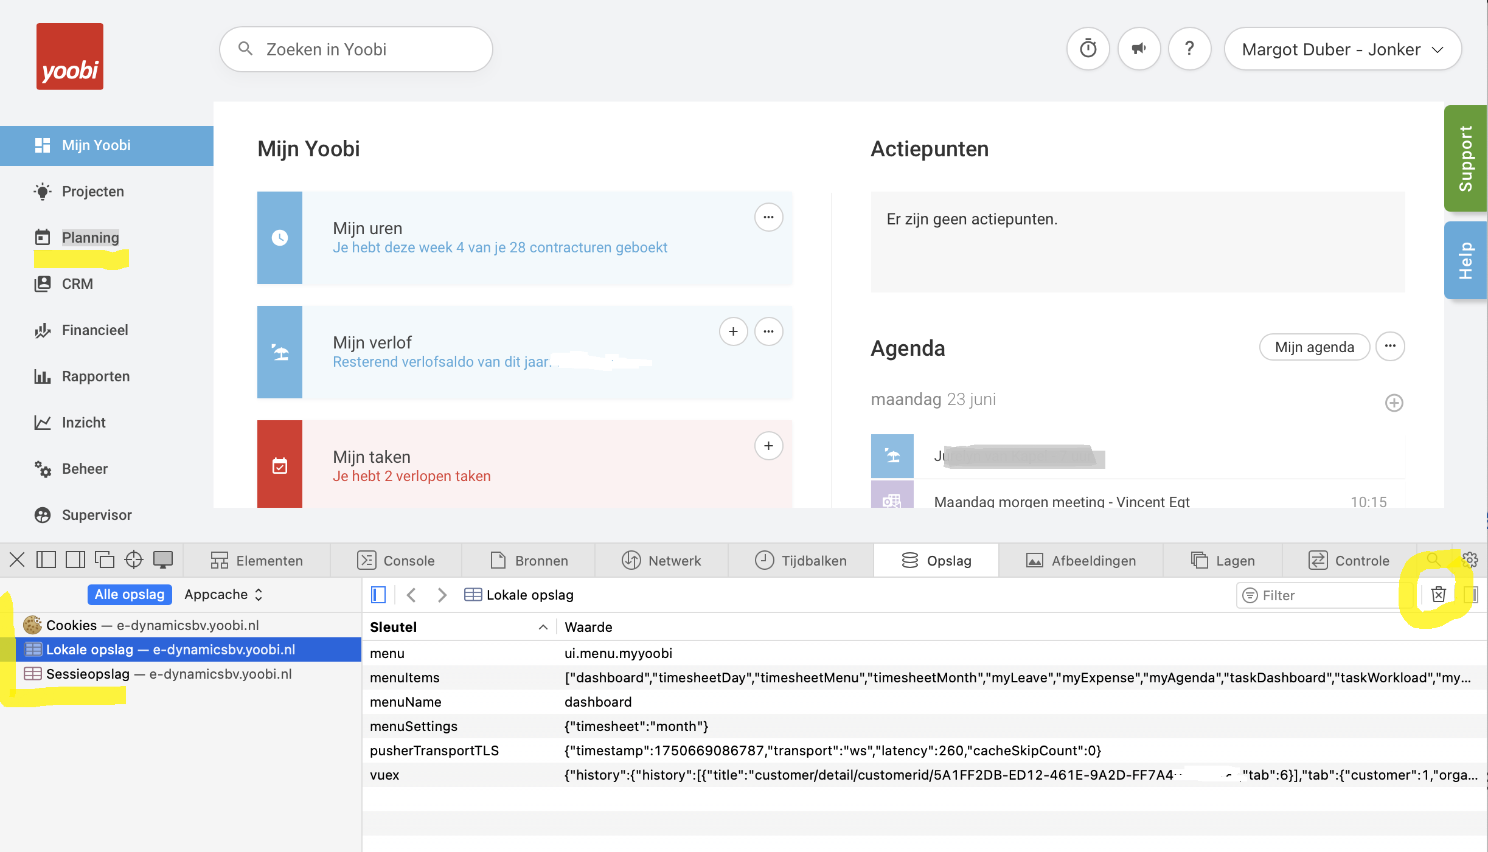Click the Mijn taken calendar-check icon tile

click(x=280, y=464)
